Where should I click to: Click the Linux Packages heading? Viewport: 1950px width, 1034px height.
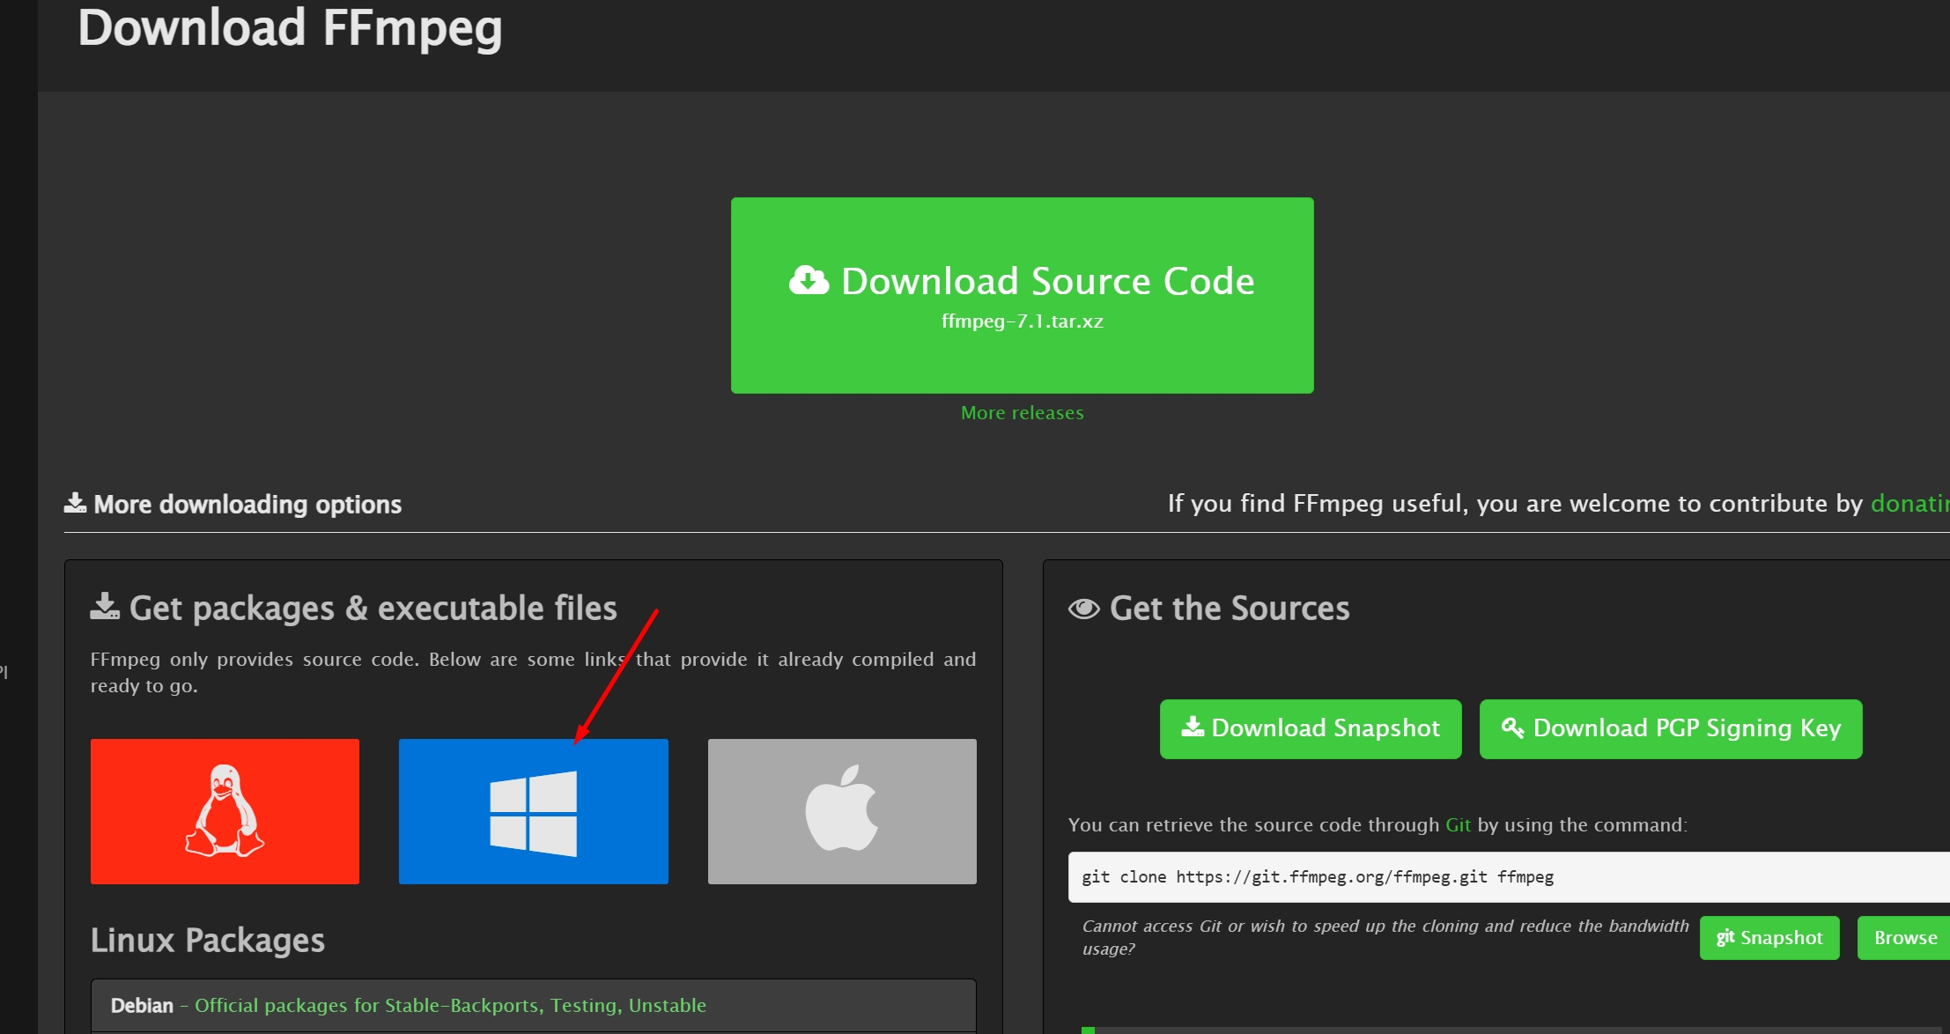click(x=208, y=941)
